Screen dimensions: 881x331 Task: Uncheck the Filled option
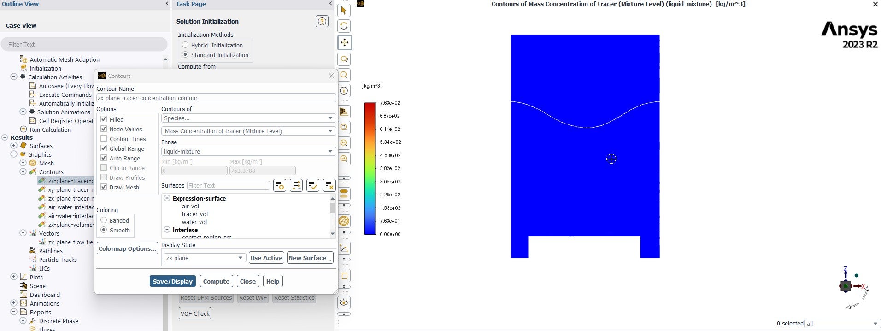pyautogui.click(x=104, y=119)
